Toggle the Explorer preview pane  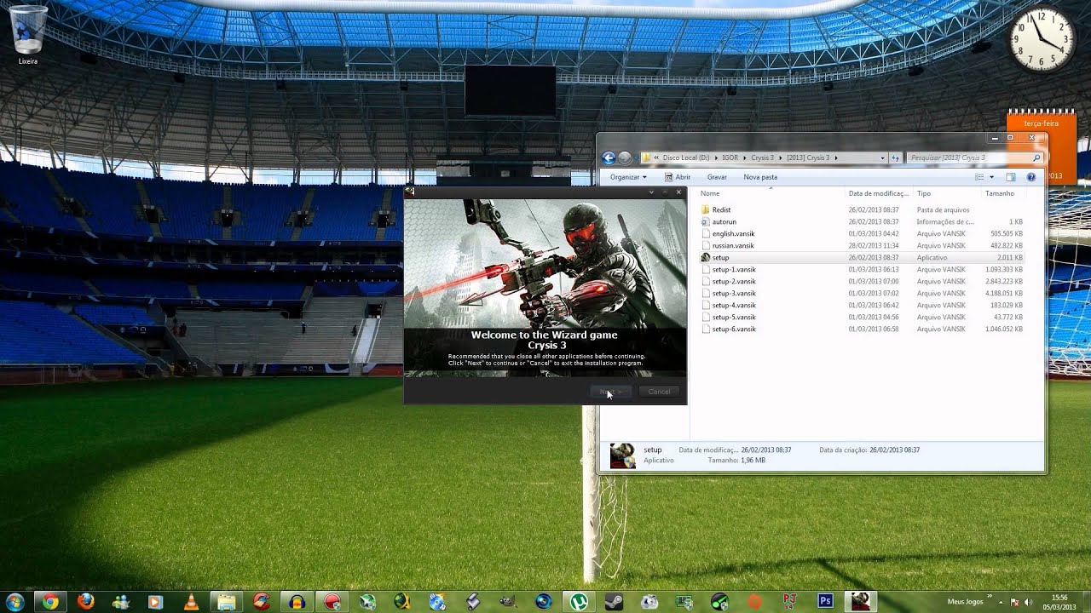click(x=1011, y=177)
